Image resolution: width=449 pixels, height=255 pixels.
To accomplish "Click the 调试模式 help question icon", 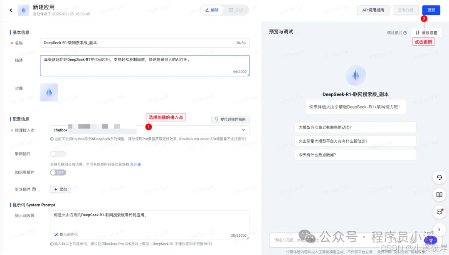I will click(x=405, y=33).
